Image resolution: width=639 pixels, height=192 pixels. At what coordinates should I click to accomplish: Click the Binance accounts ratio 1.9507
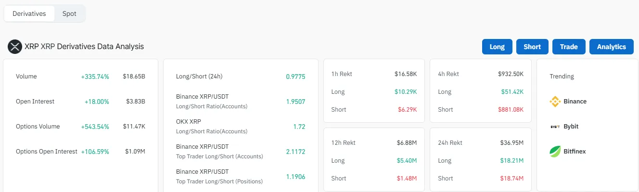click(x=295, y=102)
